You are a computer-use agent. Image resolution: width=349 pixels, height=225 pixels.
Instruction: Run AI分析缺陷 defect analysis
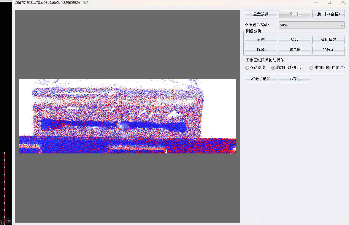coord(261,79)
